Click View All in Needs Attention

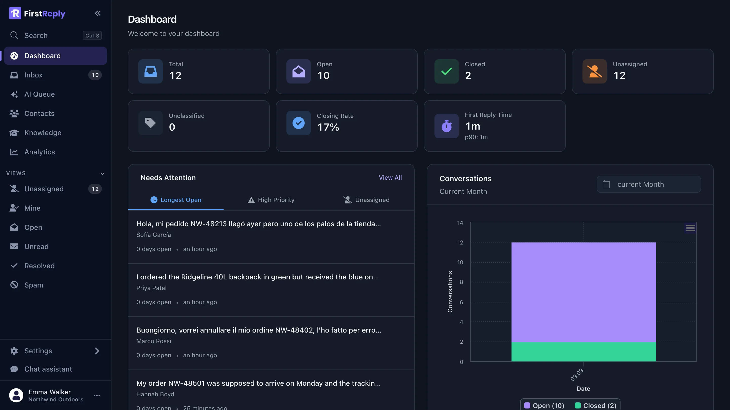(390, 178)
